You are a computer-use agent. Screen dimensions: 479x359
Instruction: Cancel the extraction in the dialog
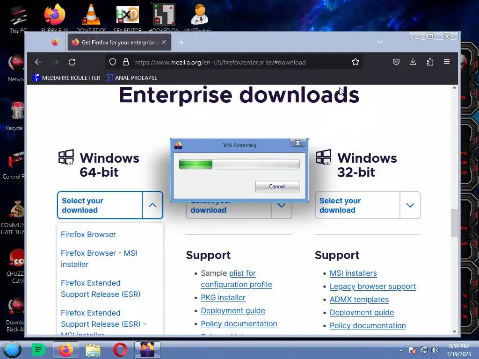pos(277,187)
